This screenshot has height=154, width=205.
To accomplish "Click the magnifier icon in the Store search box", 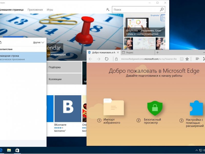I will coord(162,9).
